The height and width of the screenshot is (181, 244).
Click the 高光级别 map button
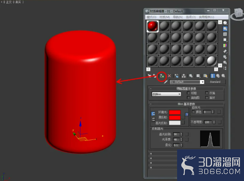coord(187,134)
